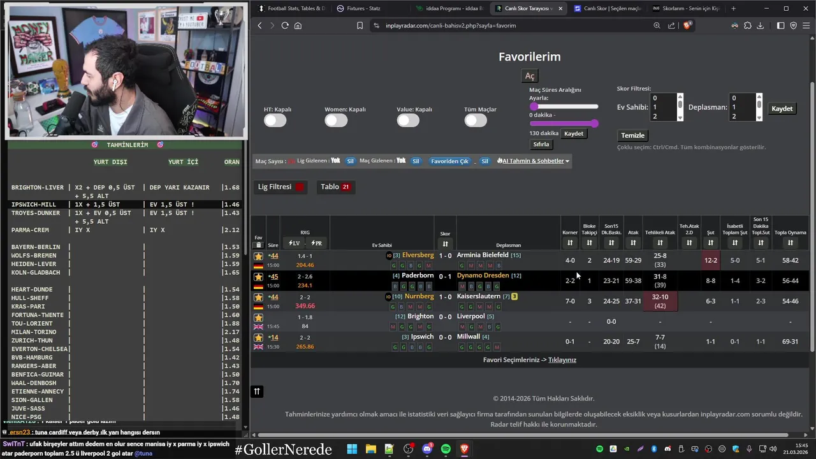This screenshot has height=459, width=816.
Task: Click the PR sort button under RXG
Action: pos(316,243)
